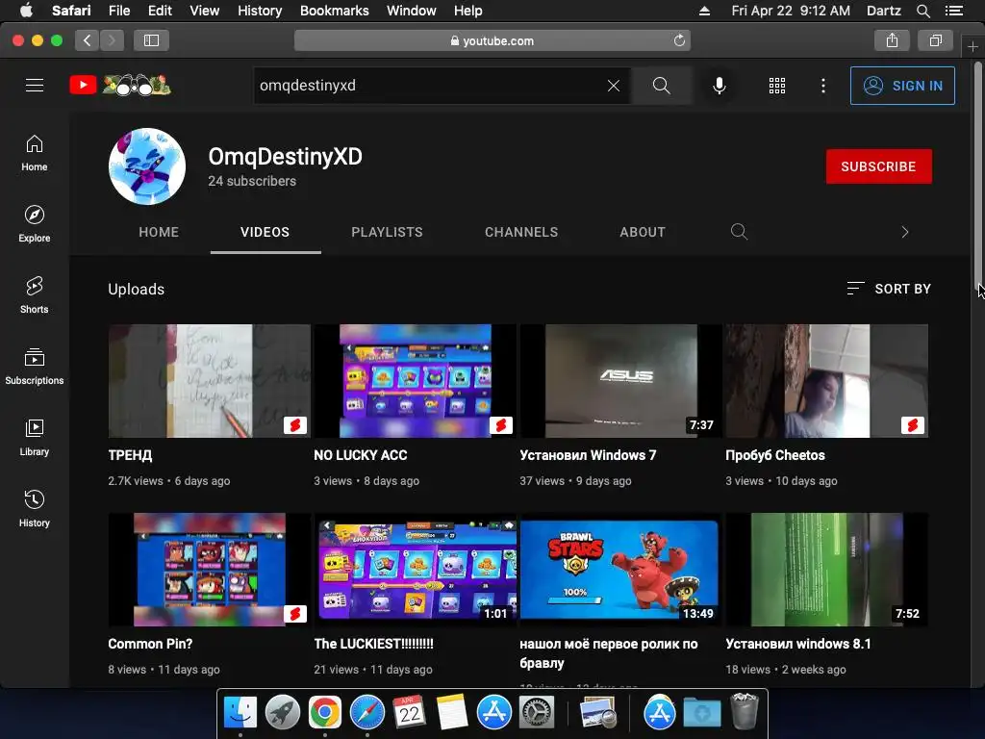
Task: Click the "Uploads" section heading
Action: [x=137, y=289]
